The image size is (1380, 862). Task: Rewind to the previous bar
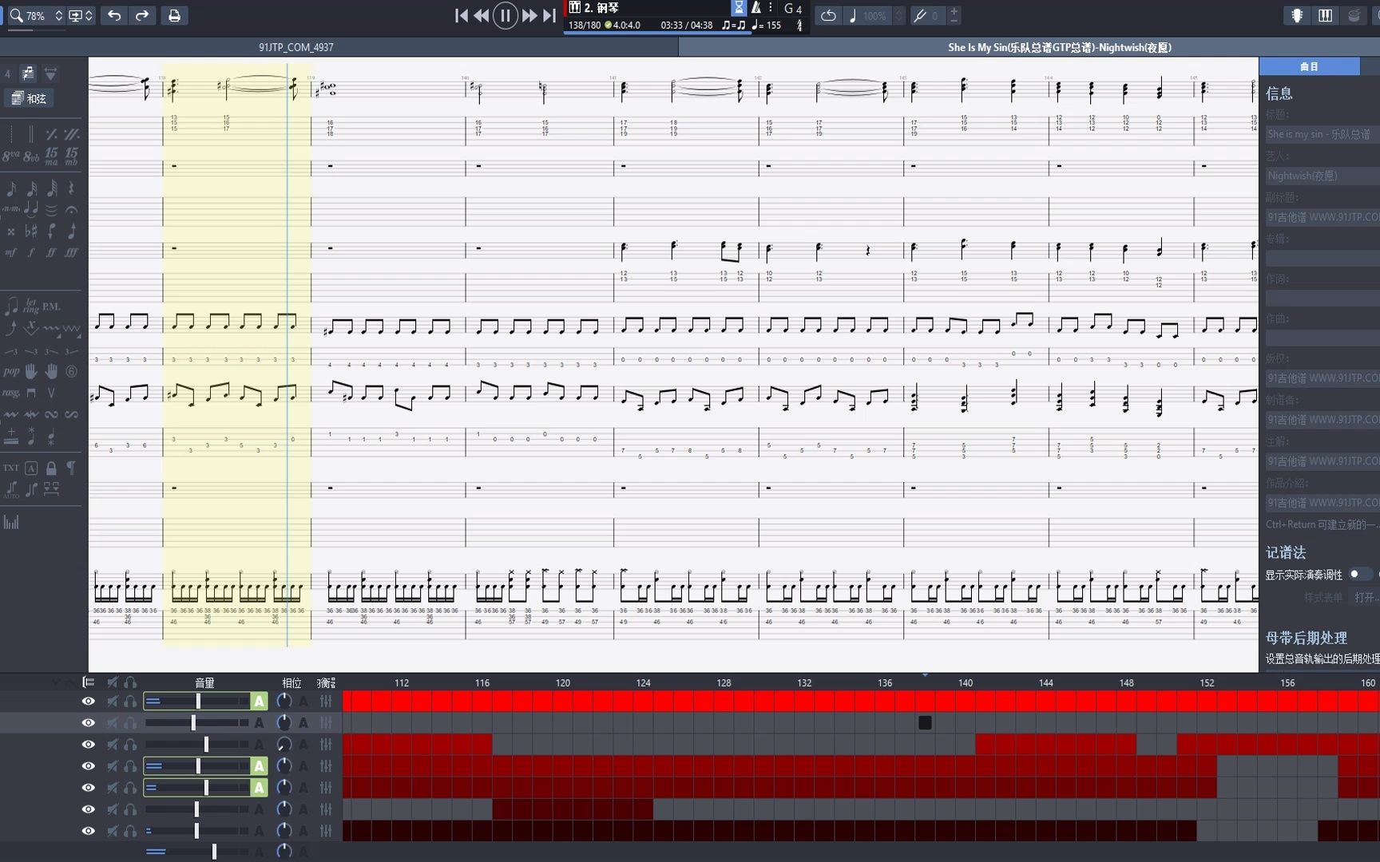pos(482,15)
